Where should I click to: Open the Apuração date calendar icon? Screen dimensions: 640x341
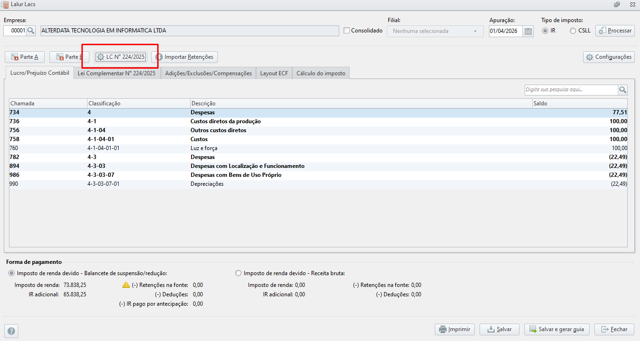click(x=528, y=32)
